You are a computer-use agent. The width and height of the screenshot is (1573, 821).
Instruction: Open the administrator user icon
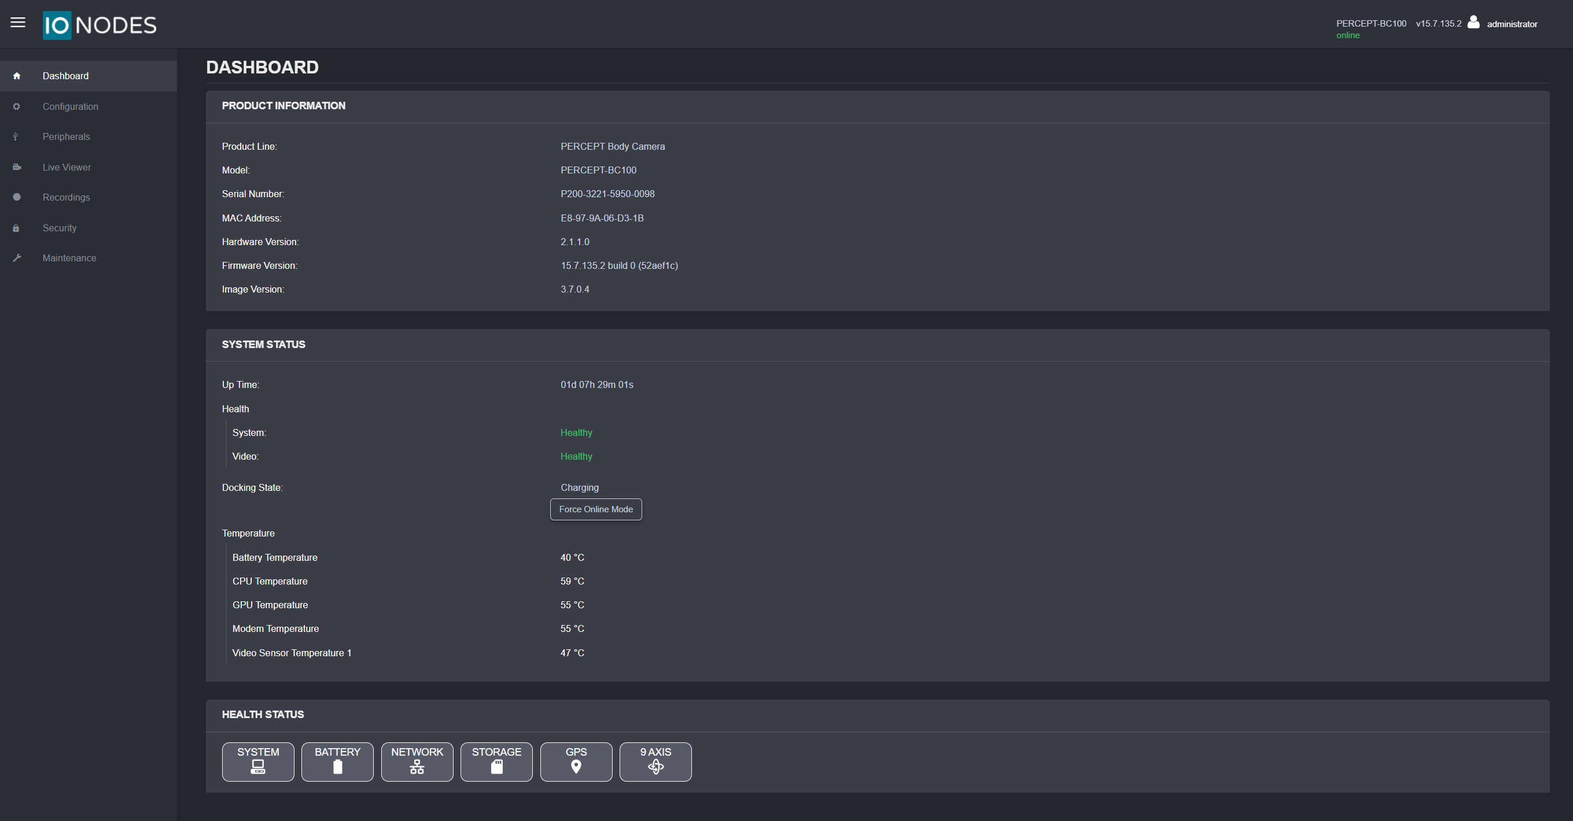click(x=1473, y=23)
